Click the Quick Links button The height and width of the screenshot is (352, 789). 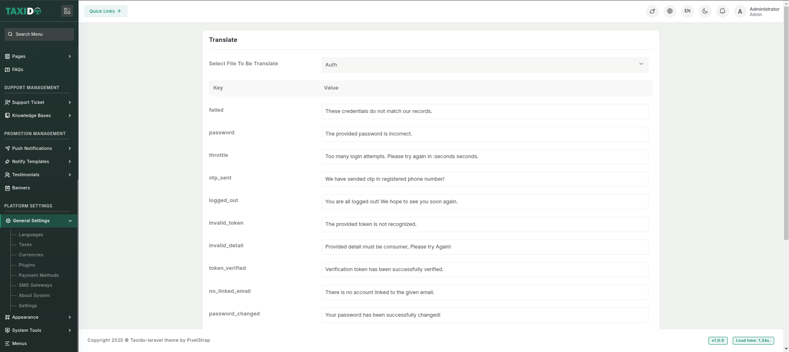[x=106, y=11]
